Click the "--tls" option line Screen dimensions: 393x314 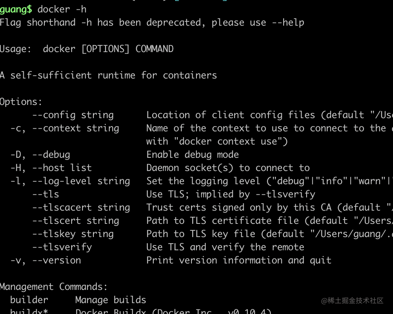[x=46, y=194]
